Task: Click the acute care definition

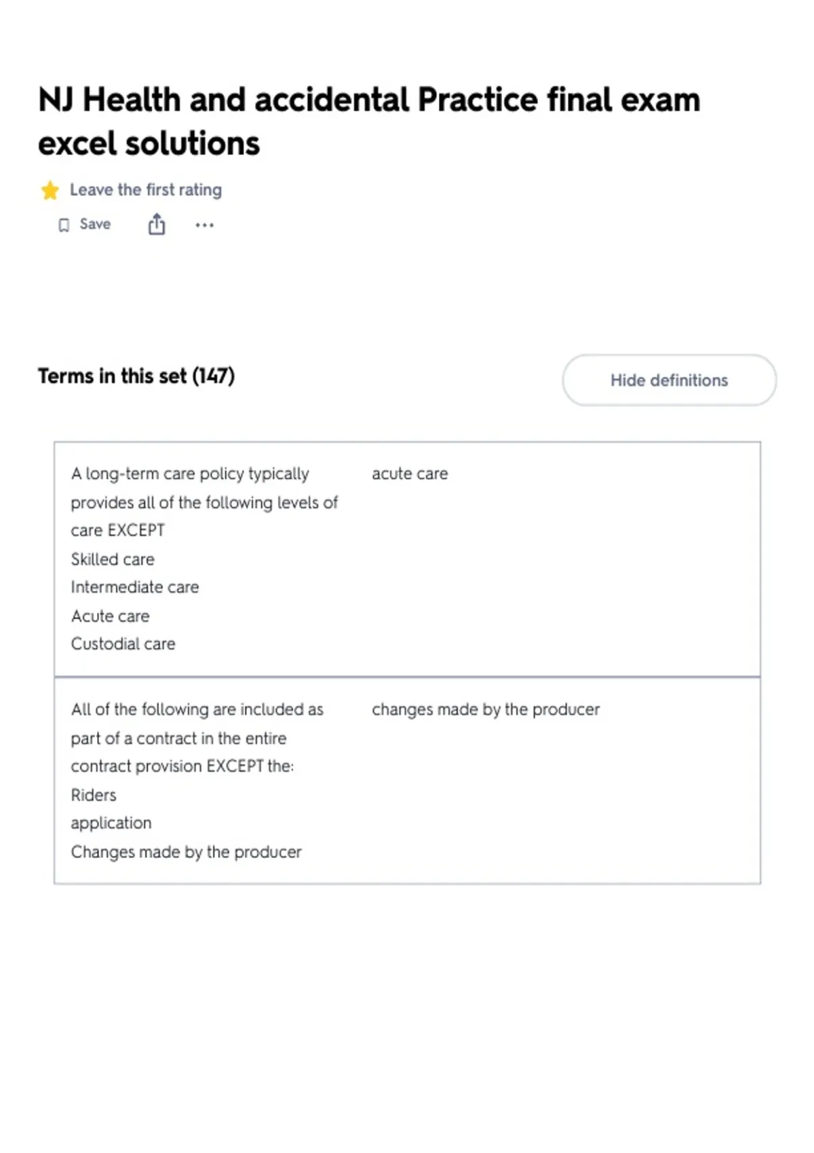Action: (x=410, y=473)
